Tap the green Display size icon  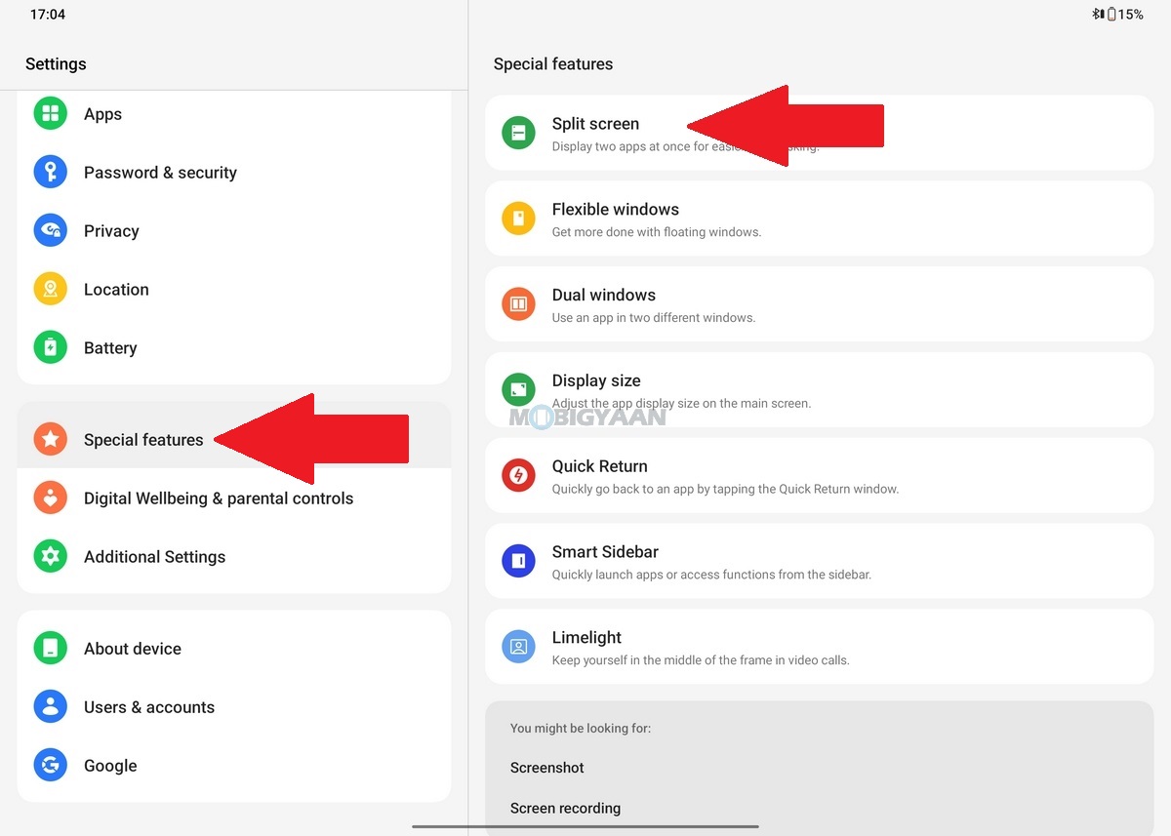pyautogui.click(x=518, y=390)
